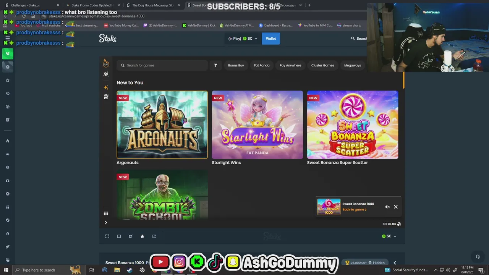The height and width of the screenshot is (275, 489).
Task: Mute the Sweet Bonanza 1000 mini player
Action: pos(387,207)
